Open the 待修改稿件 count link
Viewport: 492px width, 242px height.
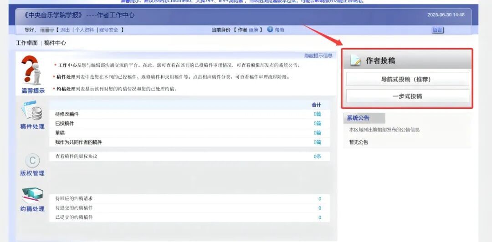coord(317,114)
